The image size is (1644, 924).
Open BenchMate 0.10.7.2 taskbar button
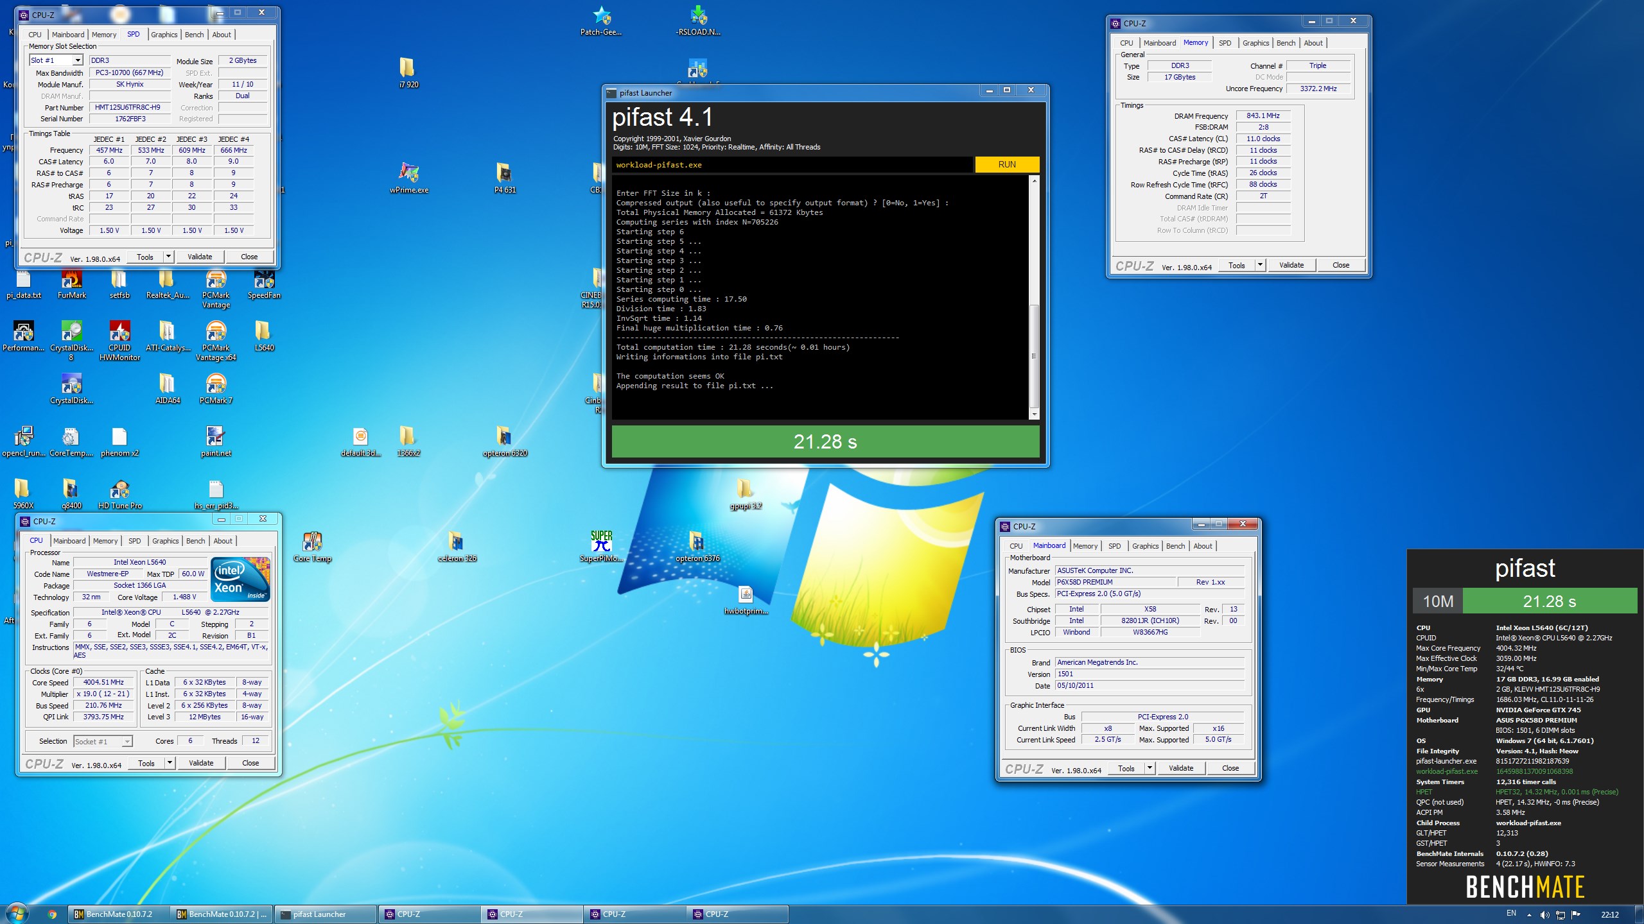click(x=119, y=914)
